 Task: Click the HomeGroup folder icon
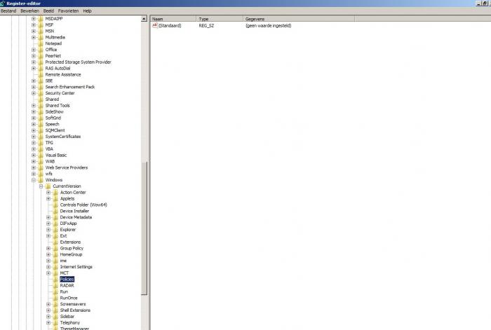tap(55, 254)
